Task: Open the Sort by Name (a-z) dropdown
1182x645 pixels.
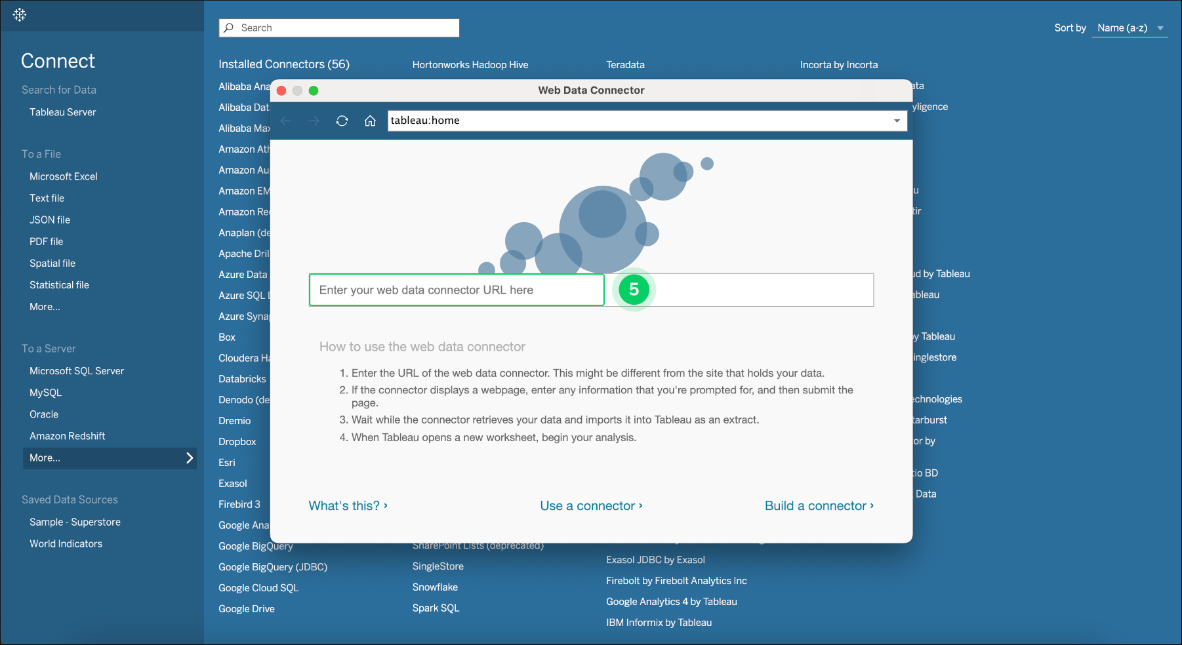Action: (1130, 28)
